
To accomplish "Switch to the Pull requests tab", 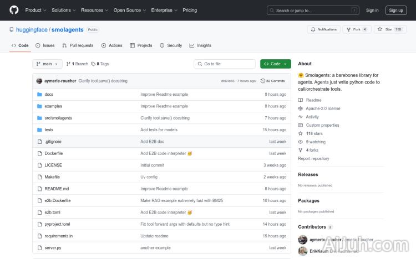I will point(78,45).
